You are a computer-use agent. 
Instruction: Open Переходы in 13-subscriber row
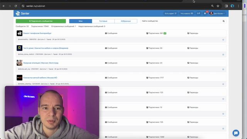pyautogui.click(x=193, y=107)
